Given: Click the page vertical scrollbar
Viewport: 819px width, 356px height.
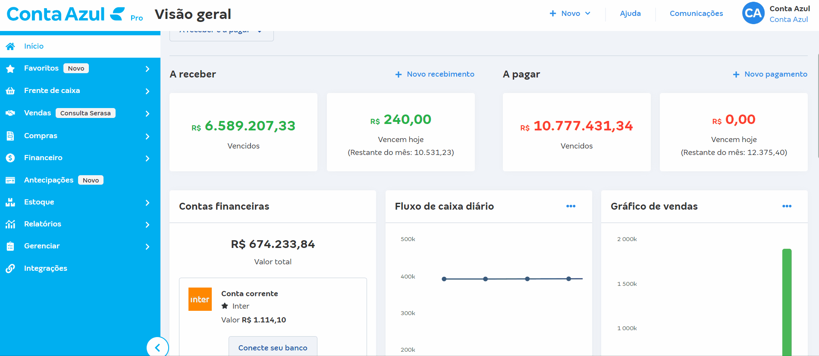Looking at the screenshot, I should coord(817,105).
